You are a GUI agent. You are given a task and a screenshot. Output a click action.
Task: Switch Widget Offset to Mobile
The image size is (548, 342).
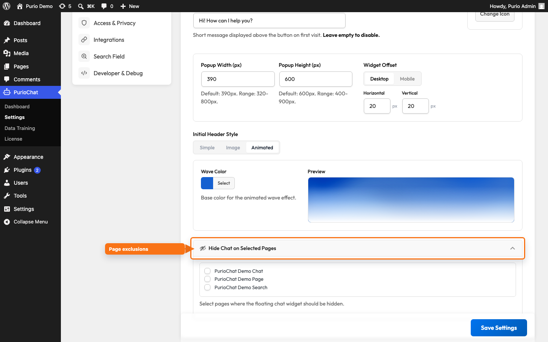[x=407, y=79]
